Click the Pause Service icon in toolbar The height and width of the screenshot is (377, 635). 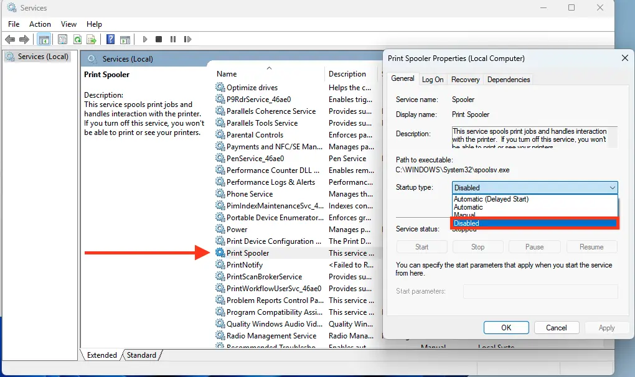(x=173, y=39)
